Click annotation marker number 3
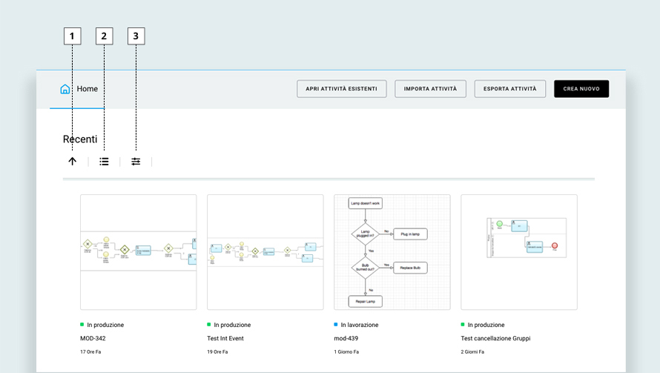 pos(136,36)
